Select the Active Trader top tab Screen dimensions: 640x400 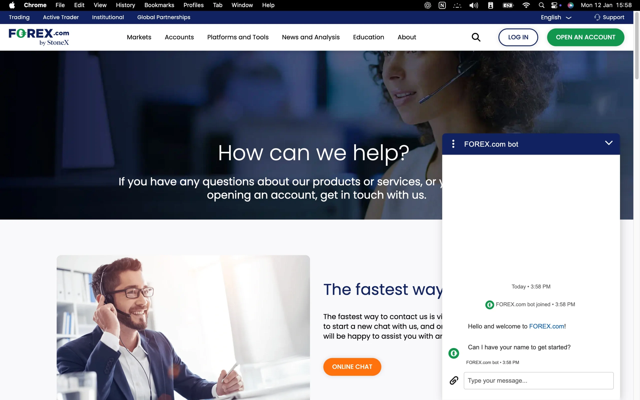pyautogui.click(x=61, y=17)
